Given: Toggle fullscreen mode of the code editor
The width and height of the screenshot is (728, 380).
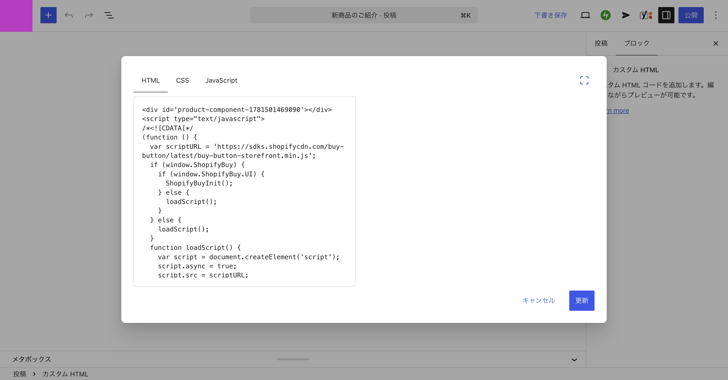Looking at the screenshot, I should (x=584, y=81).
